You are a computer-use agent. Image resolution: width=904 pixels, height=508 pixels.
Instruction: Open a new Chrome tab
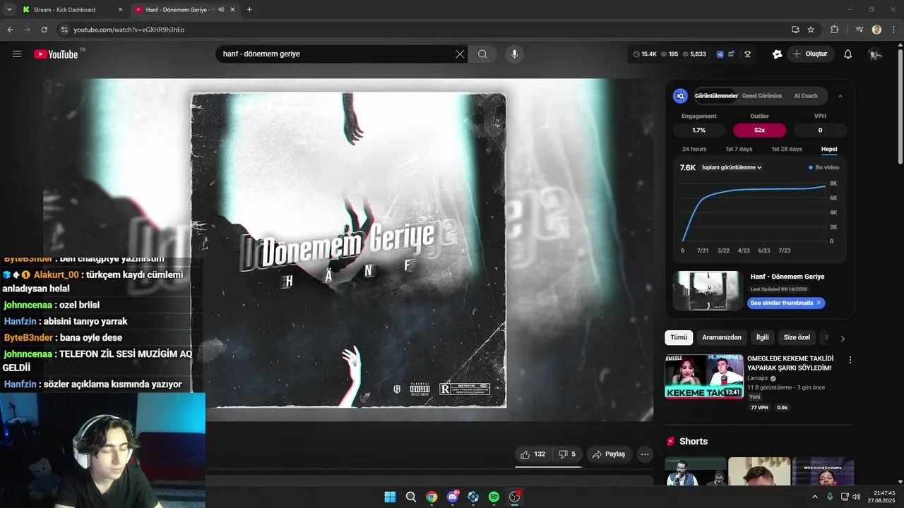click(249, 10)
